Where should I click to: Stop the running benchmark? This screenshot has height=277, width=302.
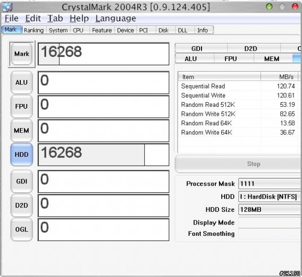coord(238,164)
